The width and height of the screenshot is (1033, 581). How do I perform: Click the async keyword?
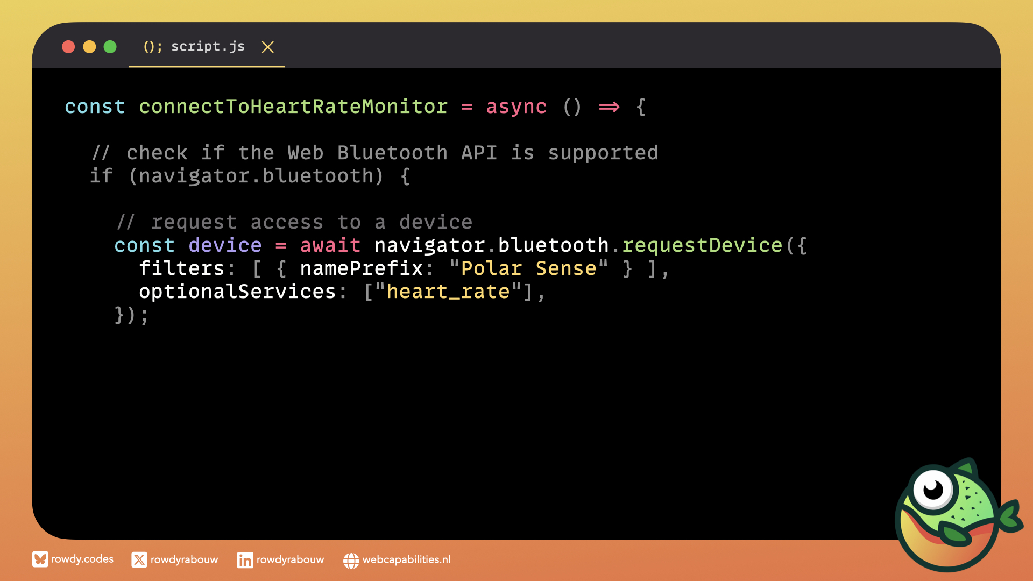coord(516,107)
